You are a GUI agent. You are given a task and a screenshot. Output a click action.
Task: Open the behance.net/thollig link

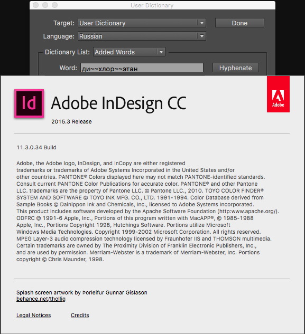pos(41,299)
